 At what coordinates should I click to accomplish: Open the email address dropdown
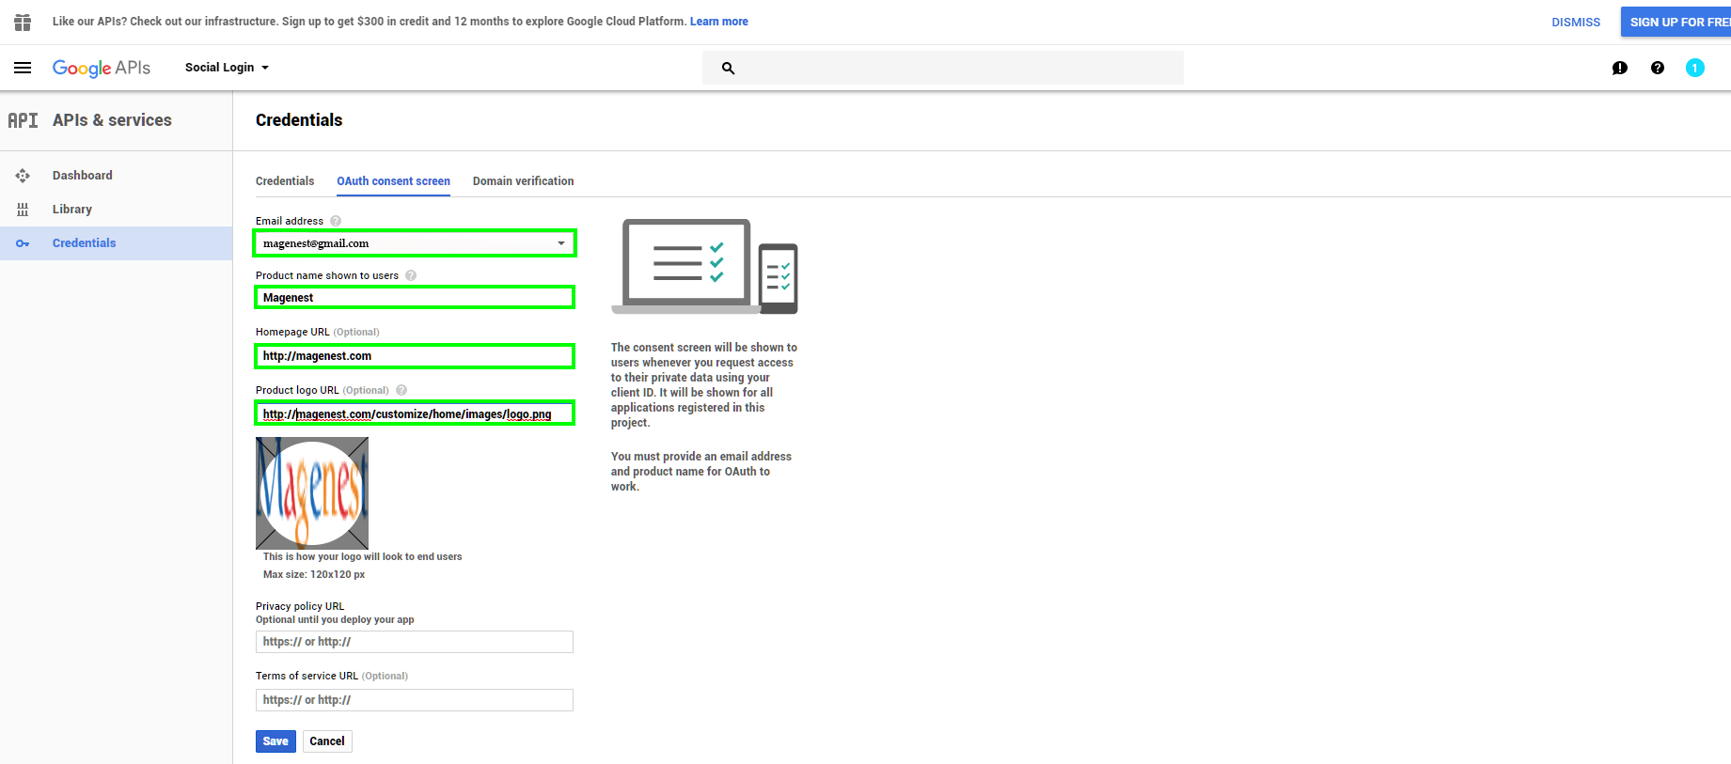pyautogui.click(x=415, y=243)
